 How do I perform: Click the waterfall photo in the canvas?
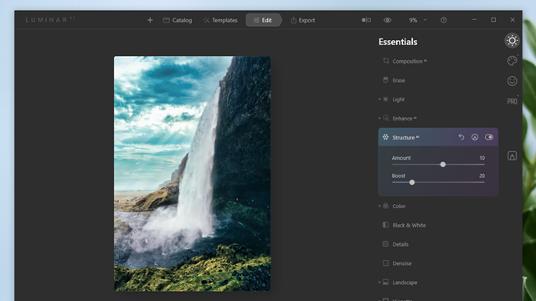[192, 174]
